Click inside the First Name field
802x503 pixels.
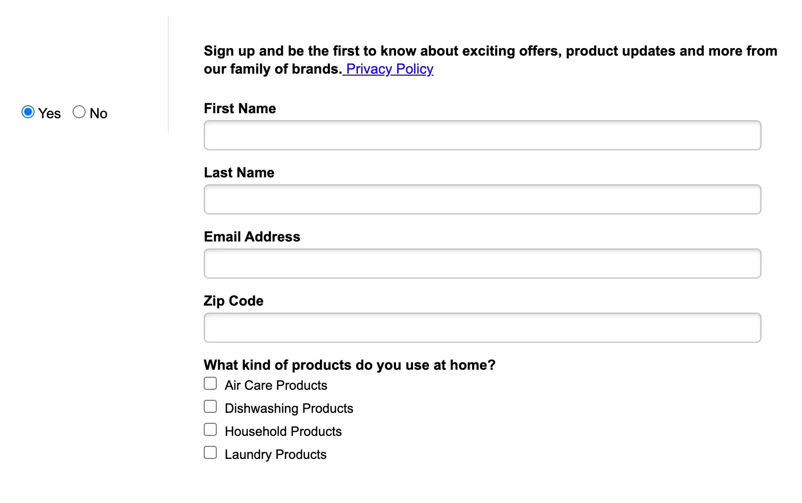(x=482, y=135)
